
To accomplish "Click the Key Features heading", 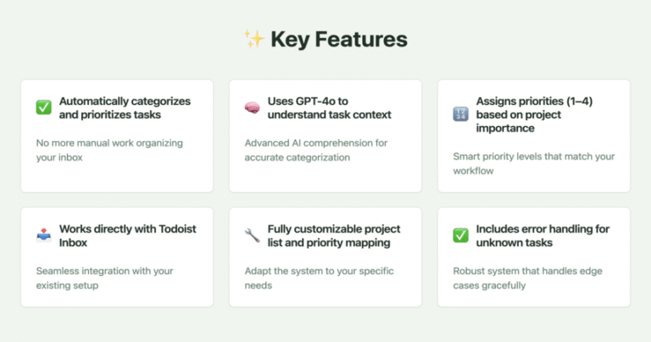I will (x=339, y=40).
